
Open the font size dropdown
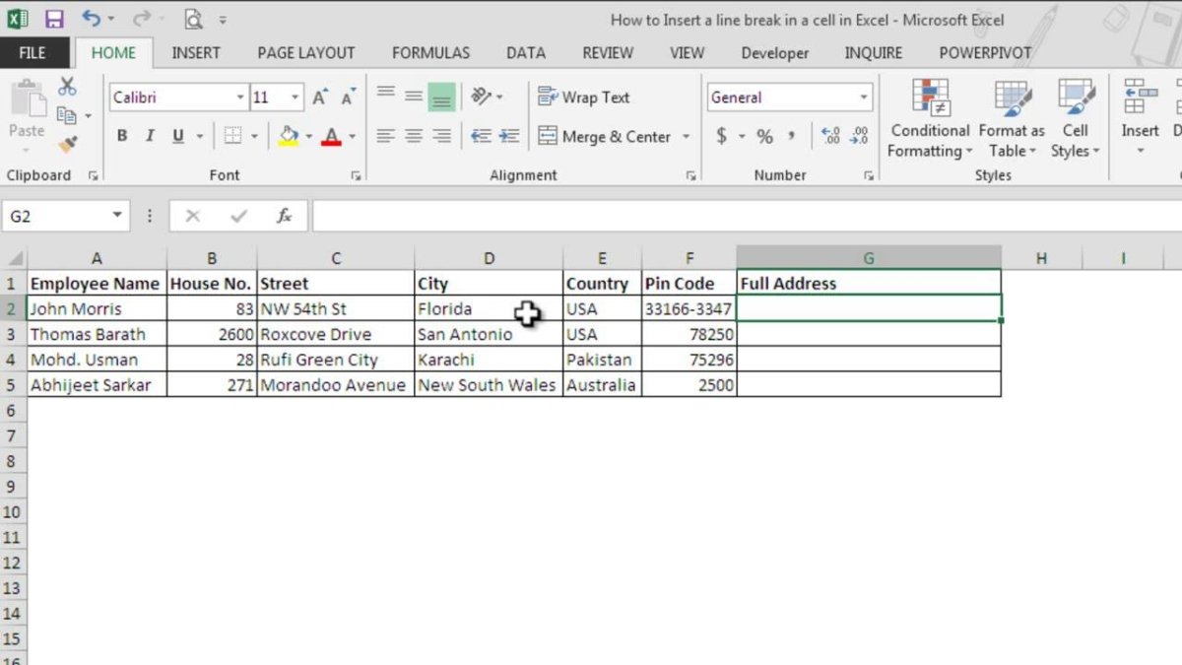pyautogui.click(x=295, y=98)
